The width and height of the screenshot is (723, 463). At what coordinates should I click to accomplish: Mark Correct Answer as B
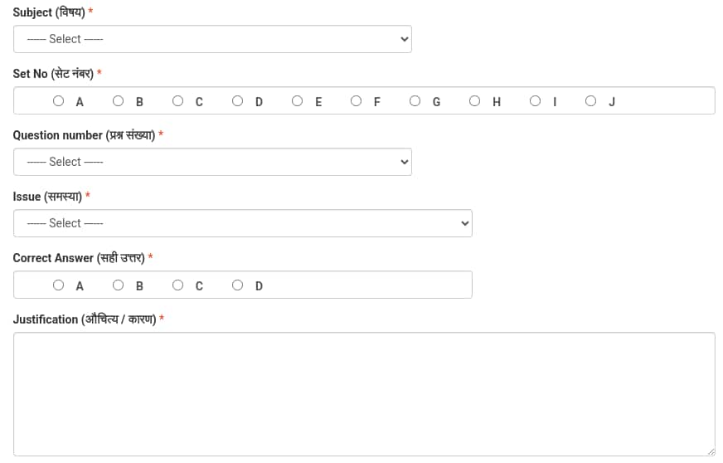pos(118,285)
